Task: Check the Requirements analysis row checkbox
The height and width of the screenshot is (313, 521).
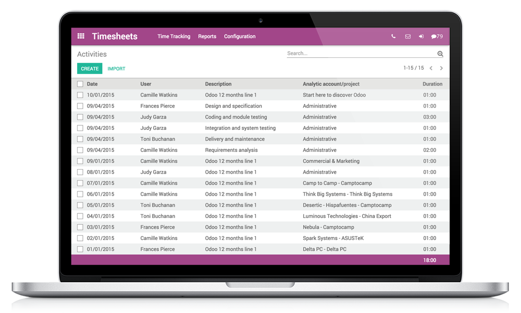Action: click(80, 150)
